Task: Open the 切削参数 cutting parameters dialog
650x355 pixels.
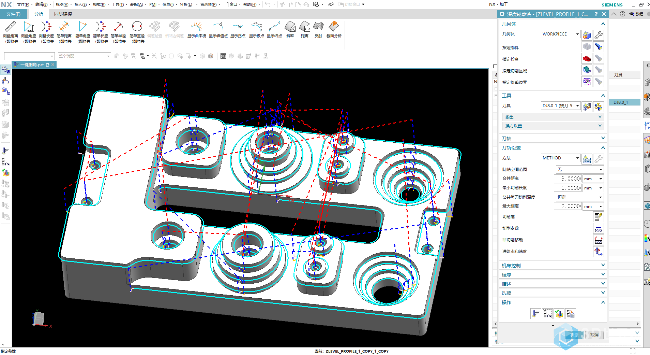Action: tap(599, 228)
